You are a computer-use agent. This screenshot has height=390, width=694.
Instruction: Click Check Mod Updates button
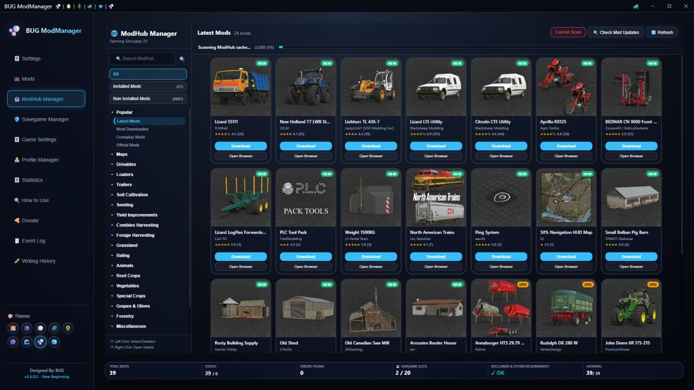616,32
